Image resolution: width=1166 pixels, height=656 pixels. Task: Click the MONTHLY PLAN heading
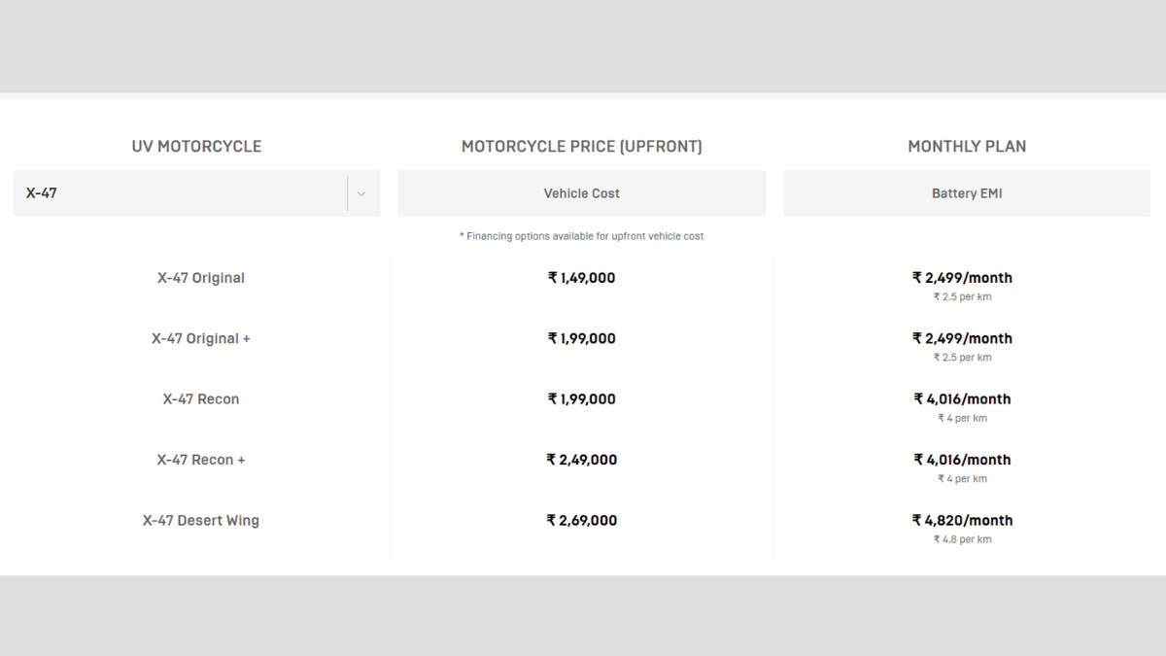[967, 147]
